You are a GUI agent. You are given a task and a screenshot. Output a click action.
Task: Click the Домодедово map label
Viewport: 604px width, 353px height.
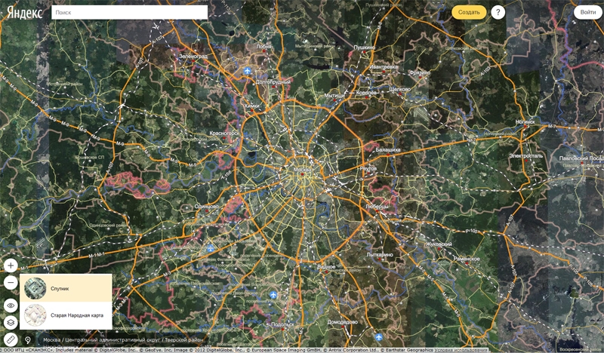click(x=343, y=322)
